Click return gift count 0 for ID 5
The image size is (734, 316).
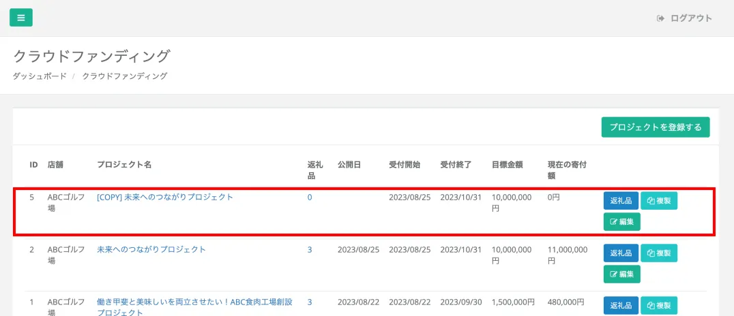[x=310, y=197]
